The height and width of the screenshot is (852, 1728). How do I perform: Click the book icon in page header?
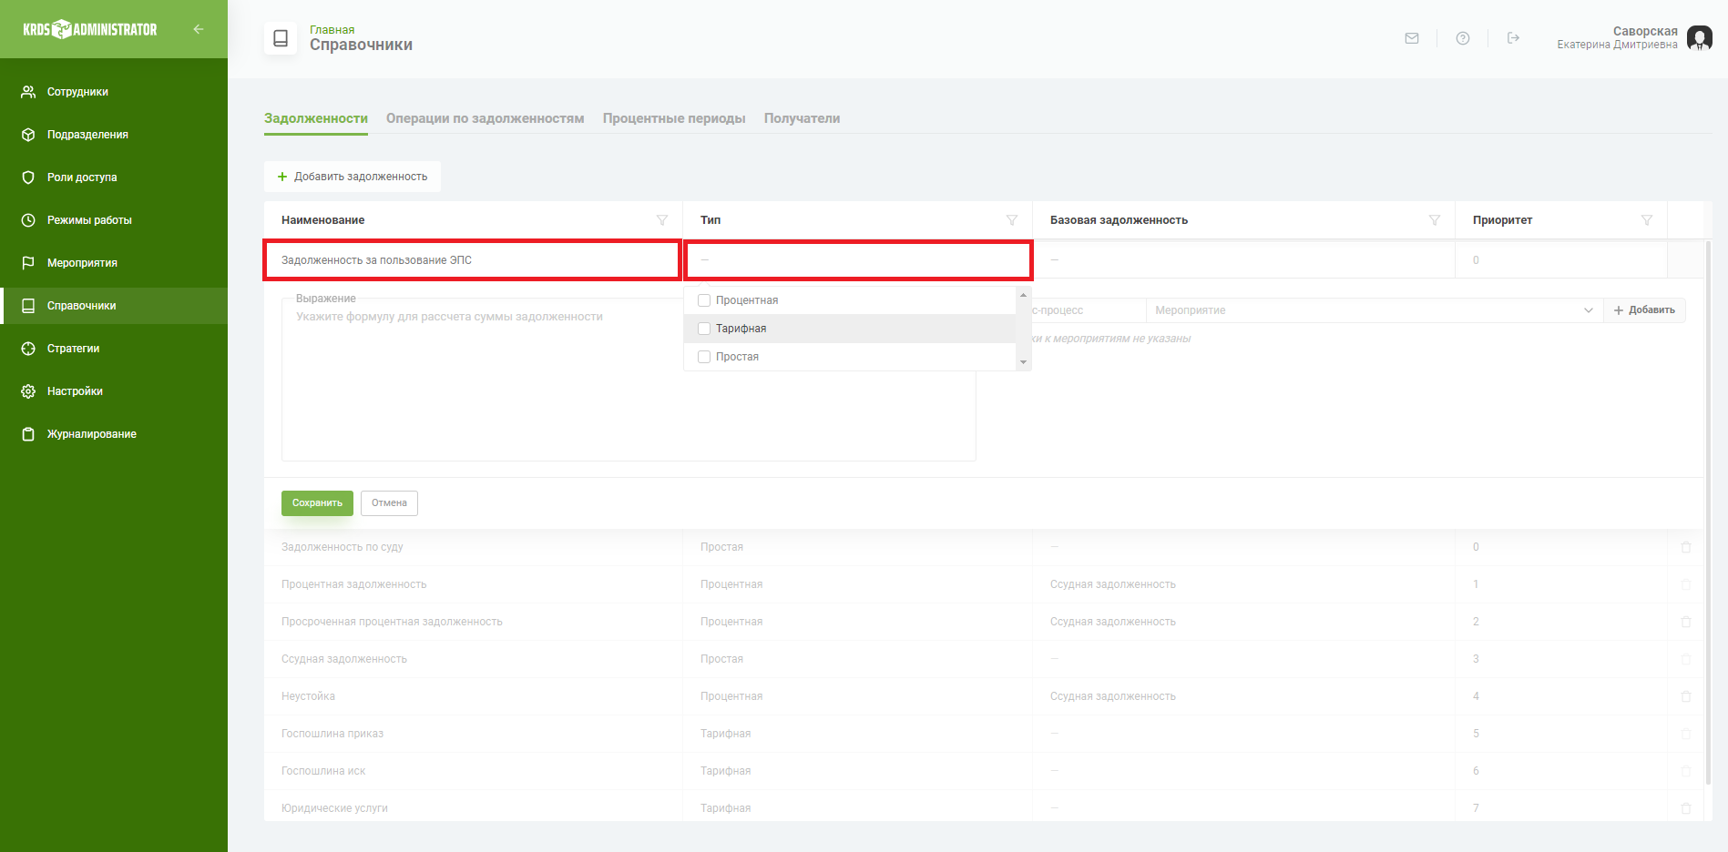(281, 38)
